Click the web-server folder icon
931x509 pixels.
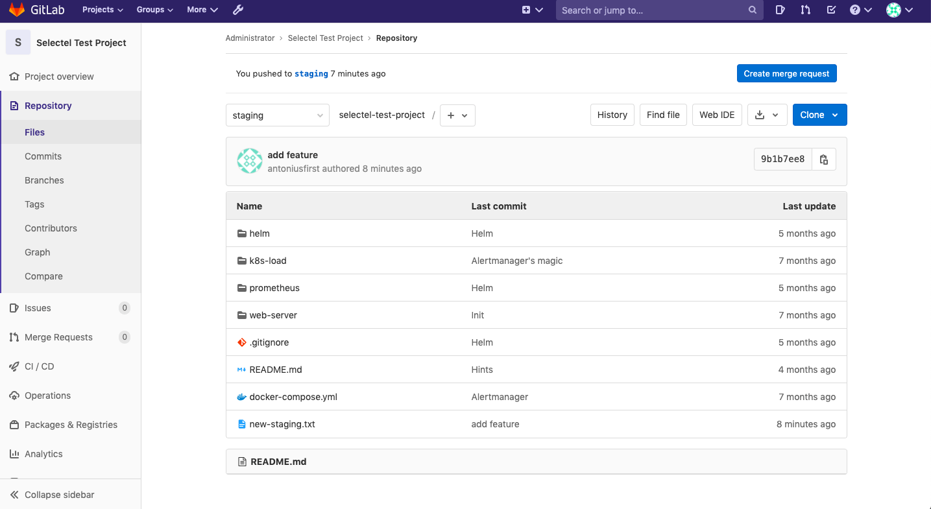[242, 315]
